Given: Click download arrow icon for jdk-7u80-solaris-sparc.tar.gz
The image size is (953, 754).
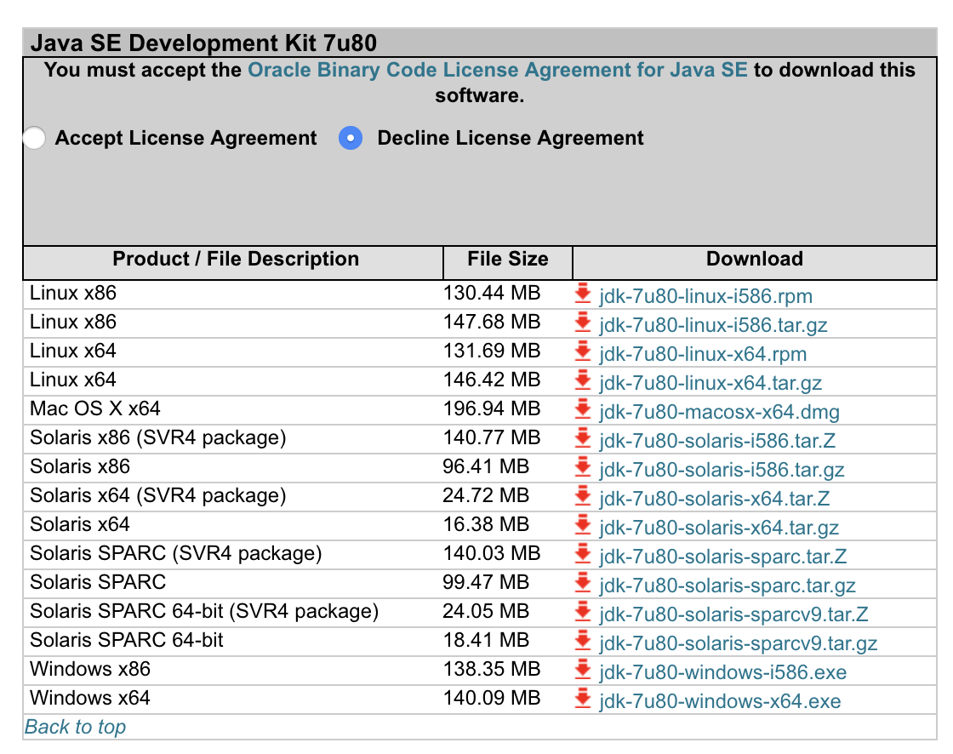Looking at the screenshot, I should (583, 583).
